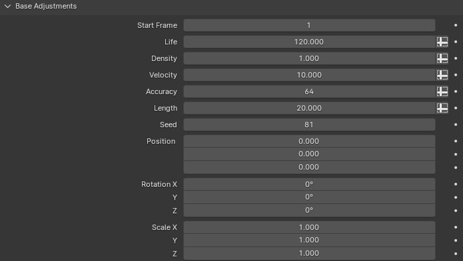Click the keyframe icon beside Life
This screenshot has width=463, height=261.
(x=442, y=42)
